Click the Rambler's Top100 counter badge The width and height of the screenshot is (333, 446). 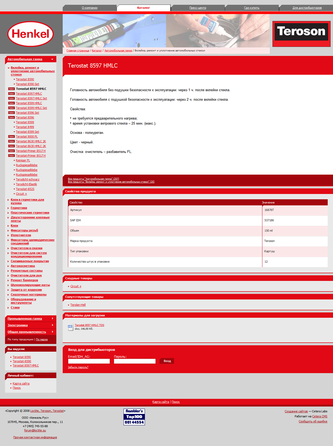(x=134, y=416)
